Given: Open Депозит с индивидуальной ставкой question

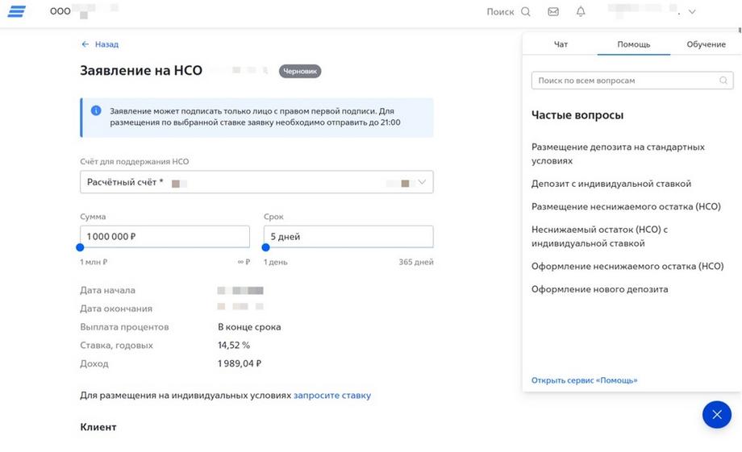Looking at the screenshot, I should click(611, 184).
